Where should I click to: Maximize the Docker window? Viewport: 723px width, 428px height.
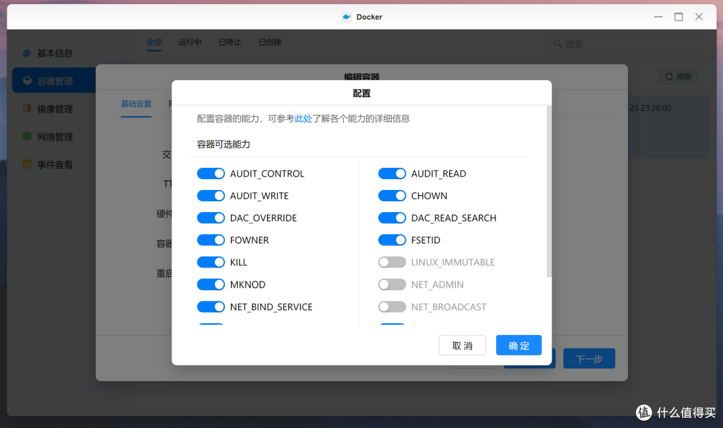coord(678,17)
